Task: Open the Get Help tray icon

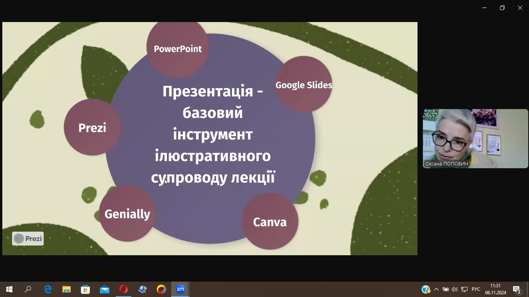Action: (x=426, y=289)
